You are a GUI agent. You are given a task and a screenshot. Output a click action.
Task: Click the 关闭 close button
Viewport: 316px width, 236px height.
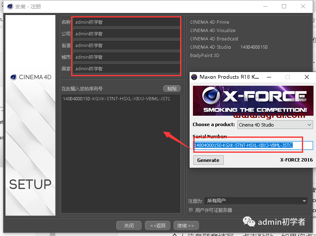(x=129, y=226)
